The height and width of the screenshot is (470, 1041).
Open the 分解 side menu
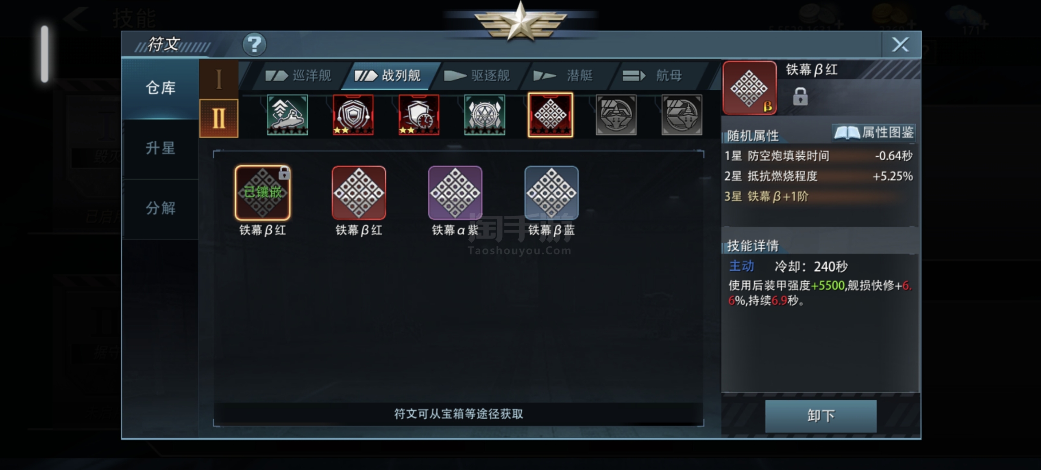point(160,209)
